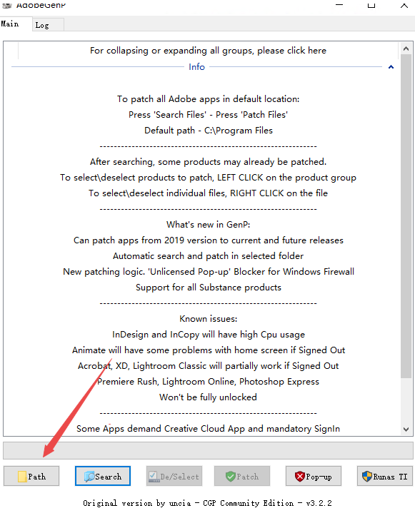
Task: Select the Main tab
Action: coord(16,24)
